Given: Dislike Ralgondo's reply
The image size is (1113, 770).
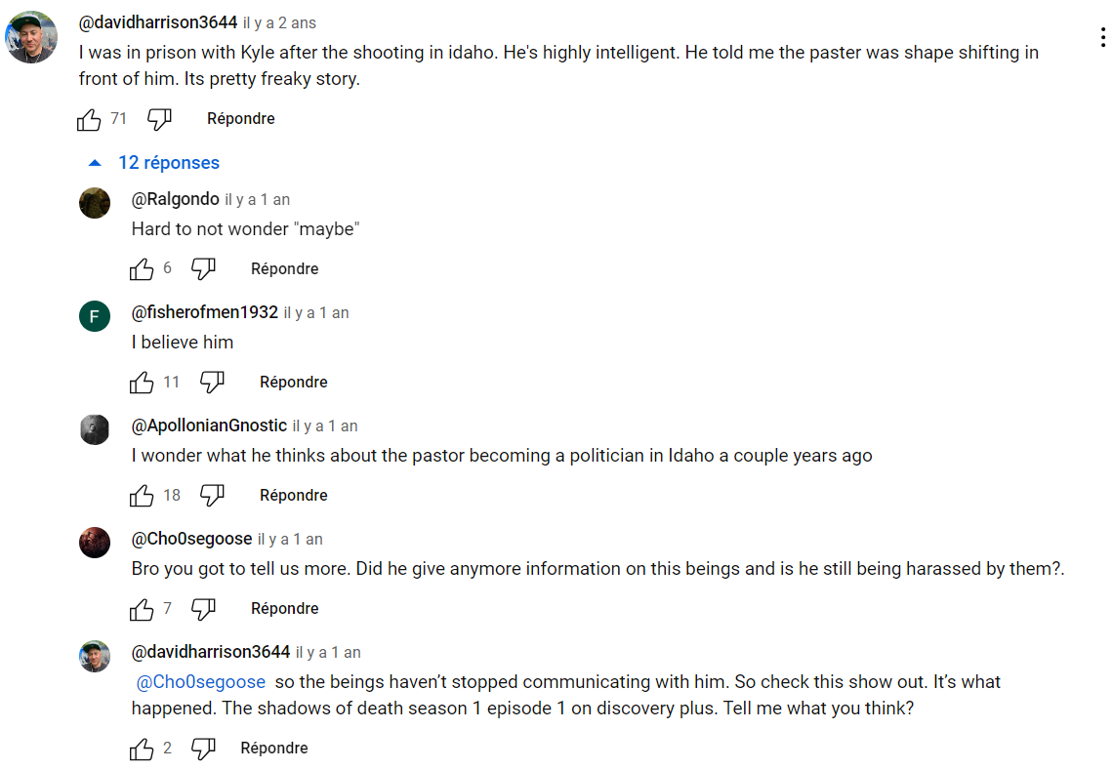Looking at the screenshot, I should pyautogui.click(x=203, y=269).
